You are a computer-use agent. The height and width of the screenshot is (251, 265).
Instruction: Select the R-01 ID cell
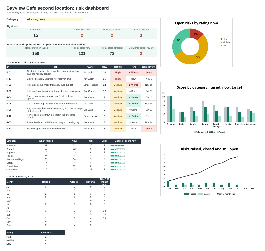[x=16, y=73]
